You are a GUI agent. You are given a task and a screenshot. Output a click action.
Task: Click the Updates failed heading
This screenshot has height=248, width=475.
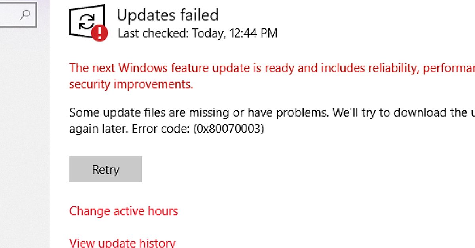click(x=167, y=15)
